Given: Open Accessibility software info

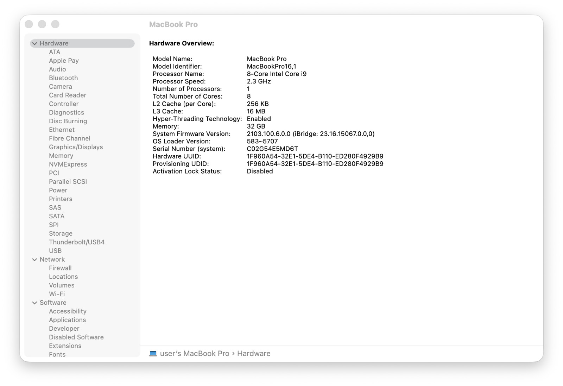Looking at the screenshot, I should point(68,311).
